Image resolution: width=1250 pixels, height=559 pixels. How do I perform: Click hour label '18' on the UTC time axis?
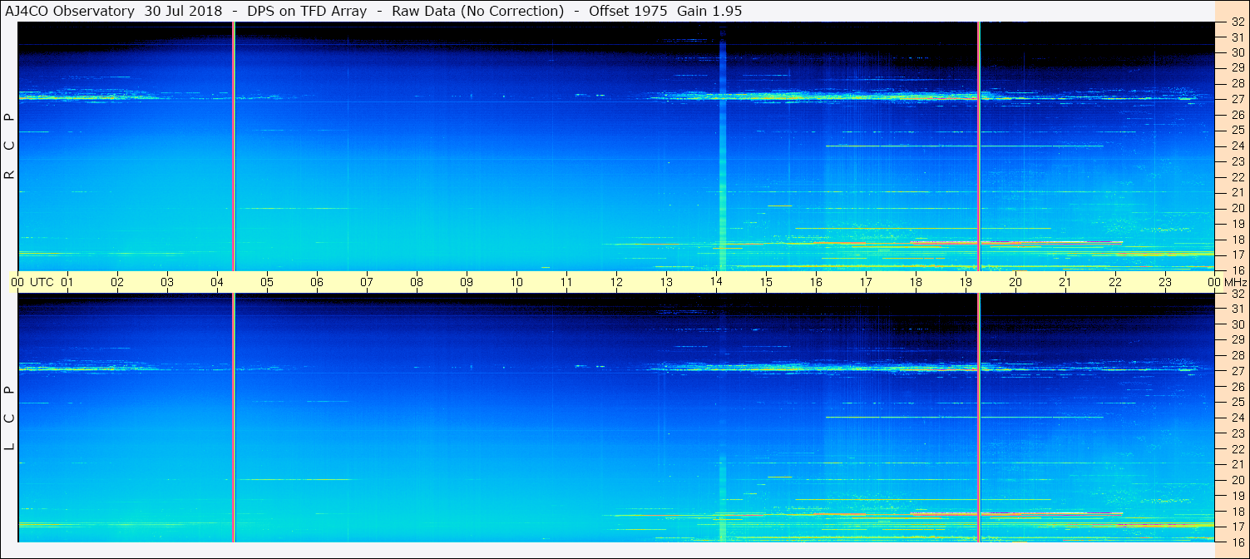click(x=916, y=282)
